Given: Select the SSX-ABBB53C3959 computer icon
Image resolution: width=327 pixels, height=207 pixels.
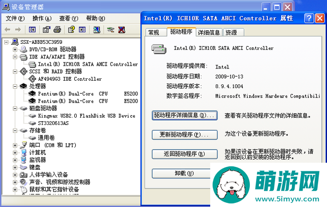Looking at the screenshot, I should pyautogui.click(x=15, y=42).
